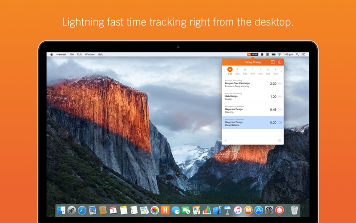
Task: Select the Magazine Design Meeting entry
Action: pyautogui.click(x=253, y=109)
